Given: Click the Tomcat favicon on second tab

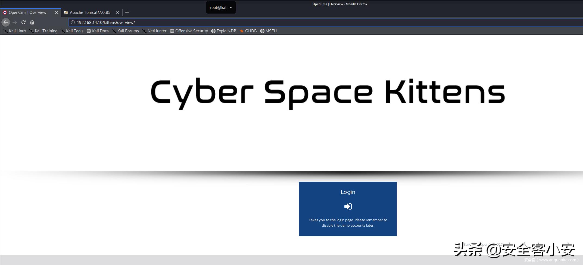Looking at the screenshot, I should [x=66, y=13].
